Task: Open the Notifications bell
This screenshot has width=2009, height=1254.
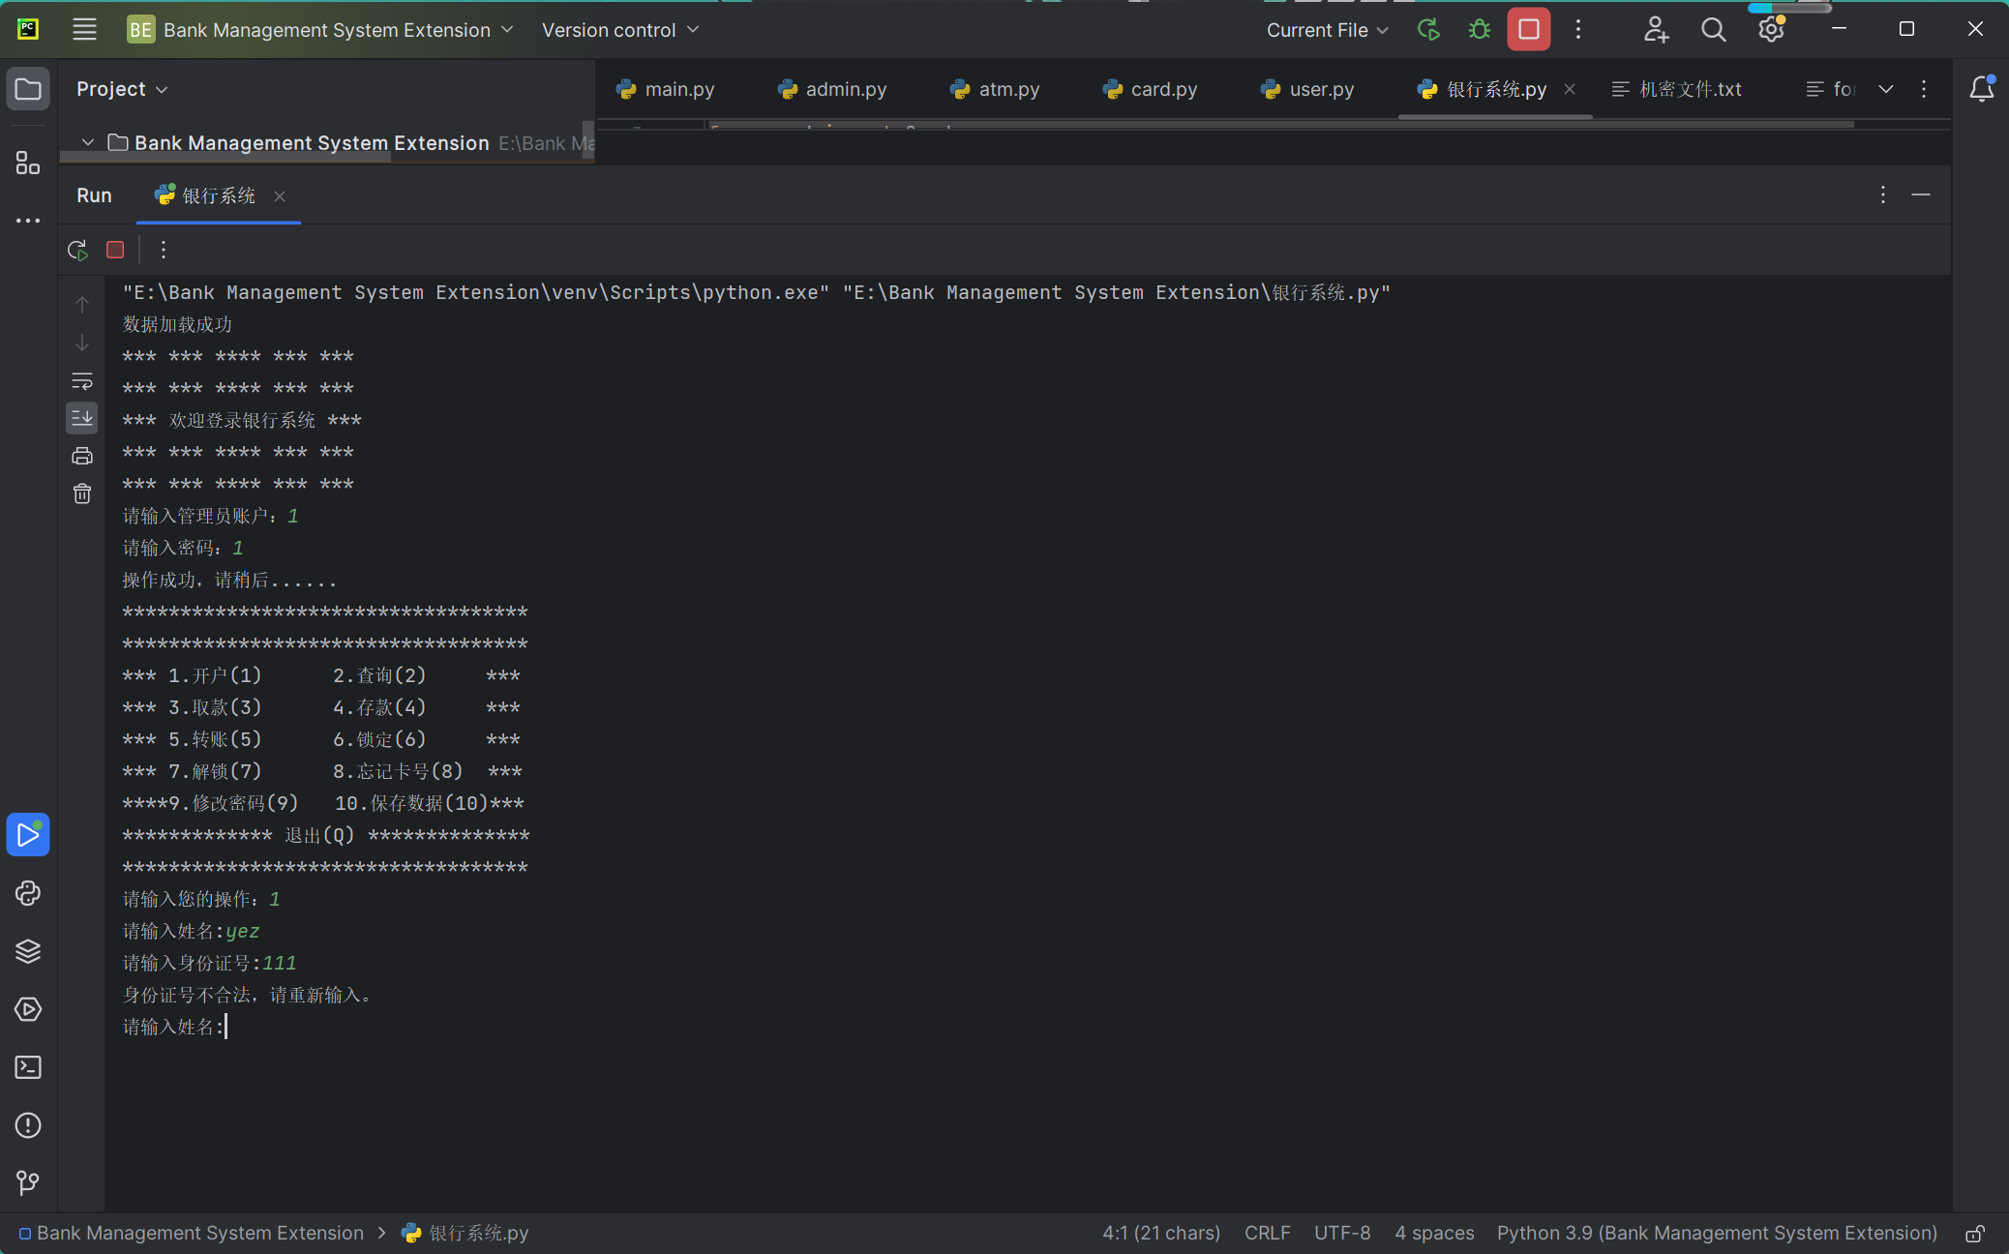Action: point(1981,89)
